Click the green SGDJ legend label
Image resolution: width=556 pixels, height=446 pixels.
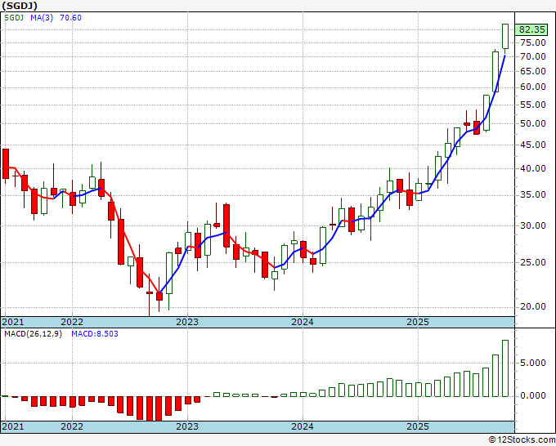click(14, 17)
